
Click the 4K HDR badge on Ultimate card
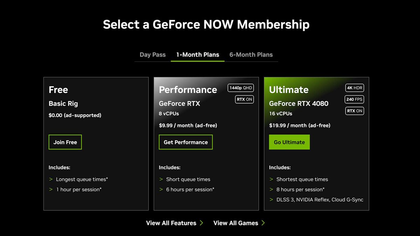[x=355, y=88]
